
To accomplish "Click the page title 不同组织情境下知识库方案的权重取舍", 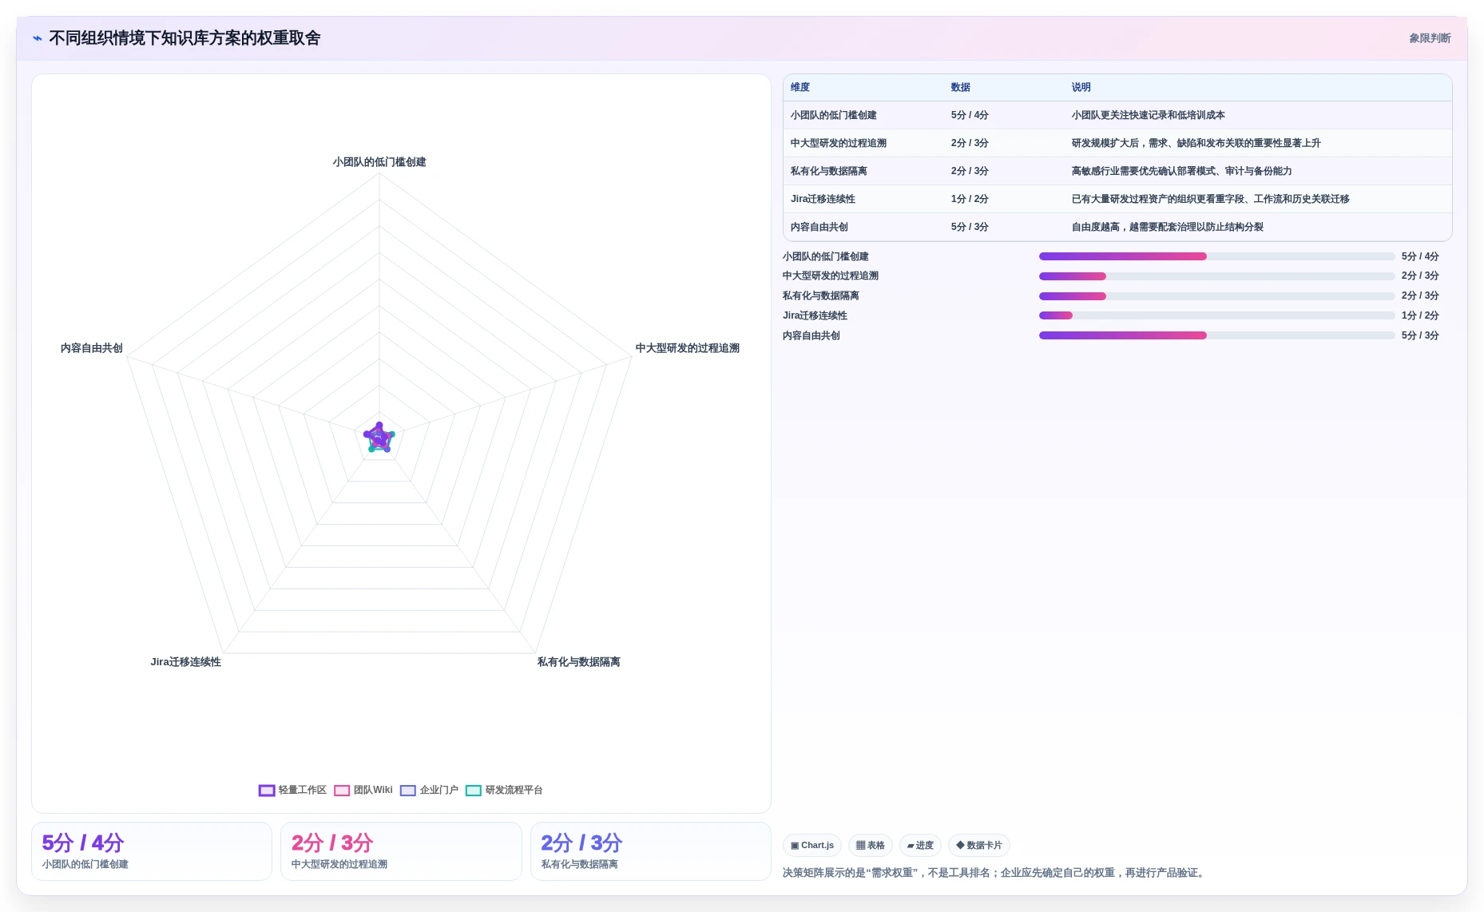I will pos(185,38).
